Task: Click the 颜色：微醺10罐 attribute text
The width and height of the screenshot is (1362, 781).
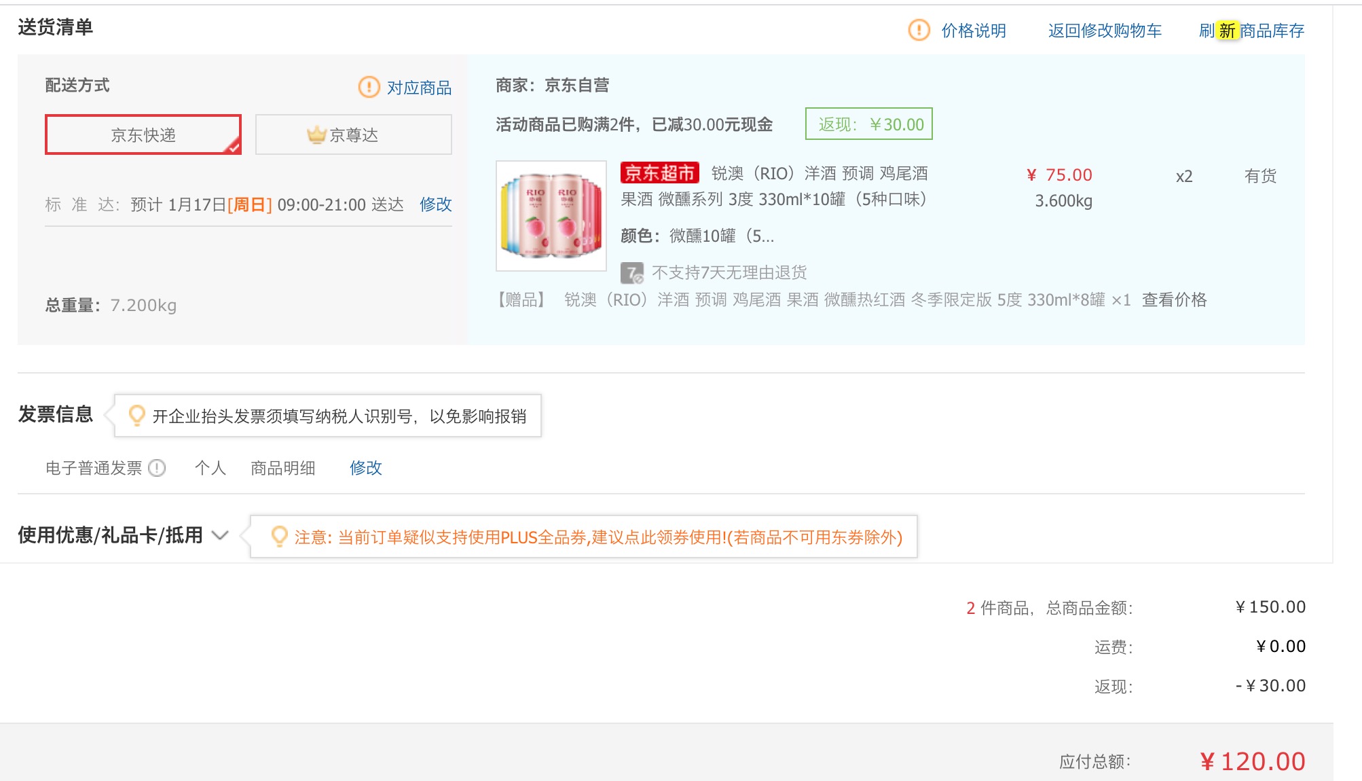Action: pos(697,236)
